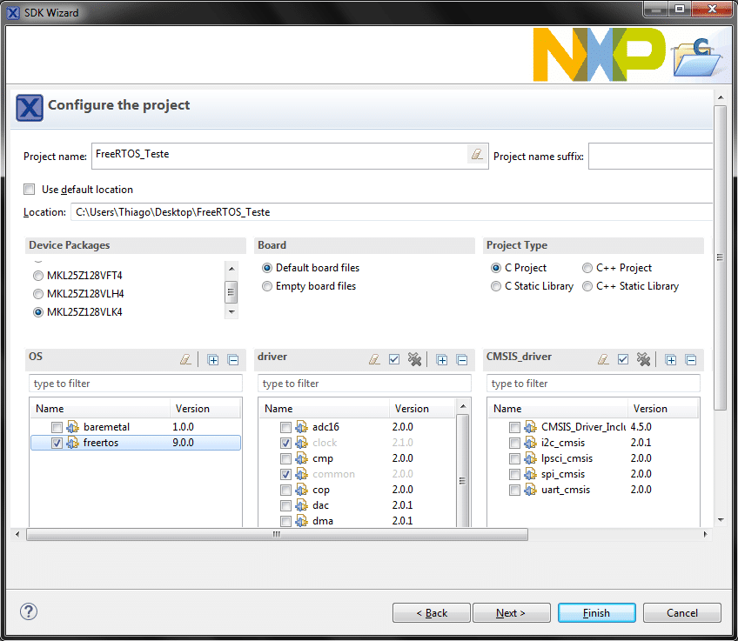Click the Project name suffix field
The height and width of the screenshot is (641, 738).
pos(650,157)
